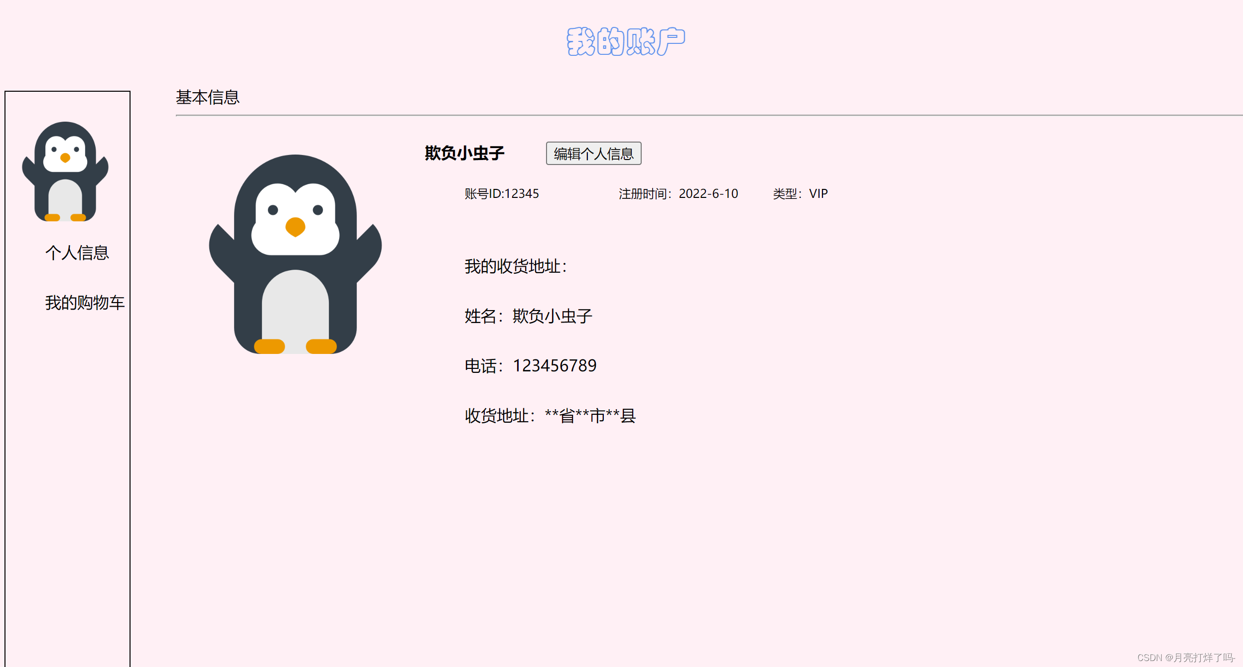Click the 注册时间 2022-6-10 text
Image resolution: width=1243 pixels, height=667 pixels.
(678, 193)
